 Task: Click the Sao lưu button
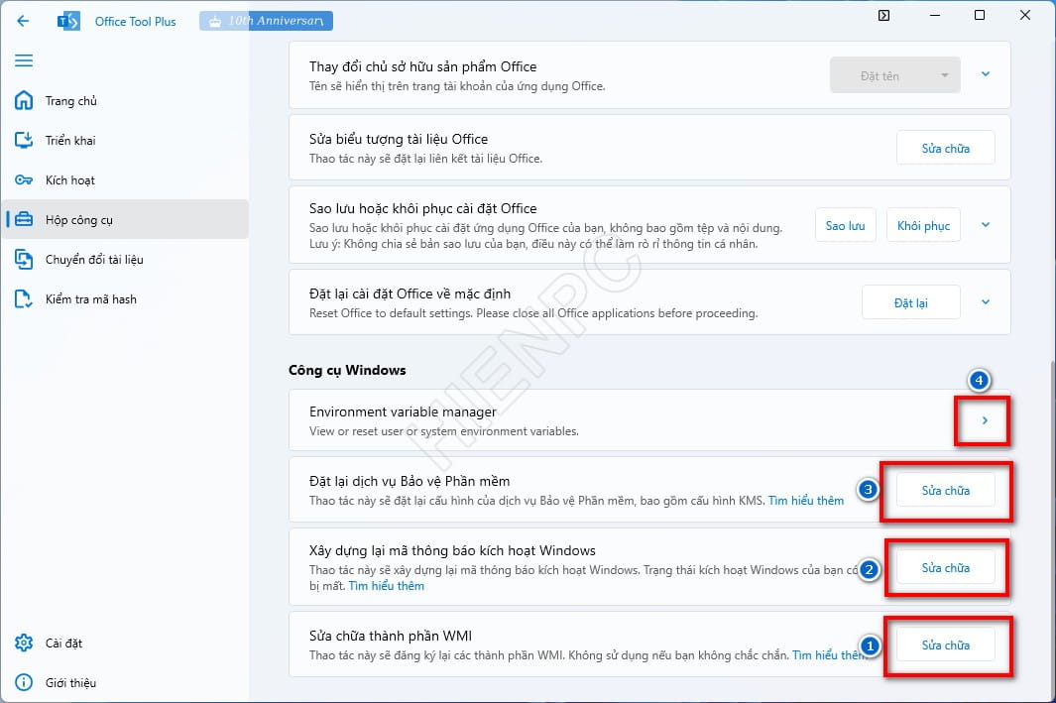tap(845, 226)
